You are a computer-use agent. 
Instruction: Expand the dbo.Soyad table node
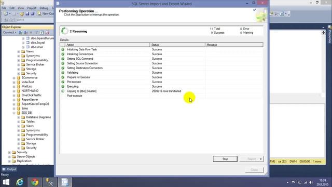(23, 43)
